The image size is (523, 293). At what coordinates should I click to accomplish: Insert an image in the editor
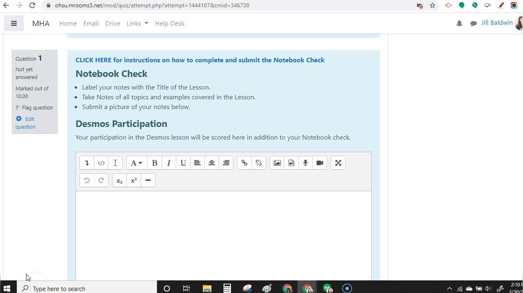tap(277, 163)
